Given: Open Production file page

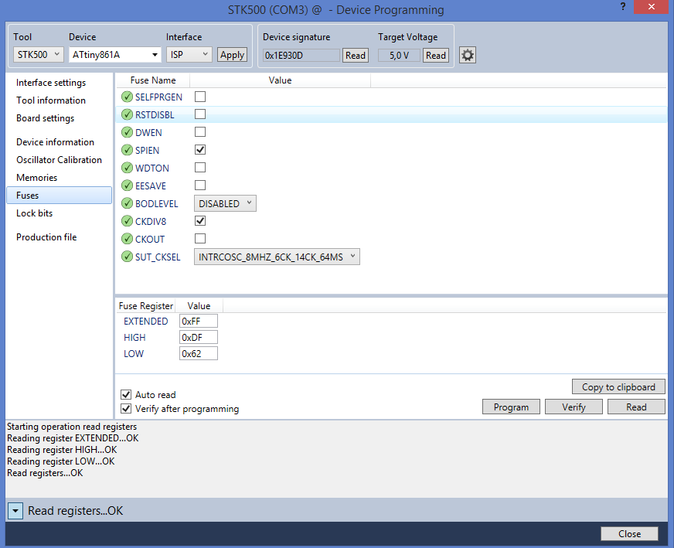Looking at the screenshot, I should coord(46,237).
